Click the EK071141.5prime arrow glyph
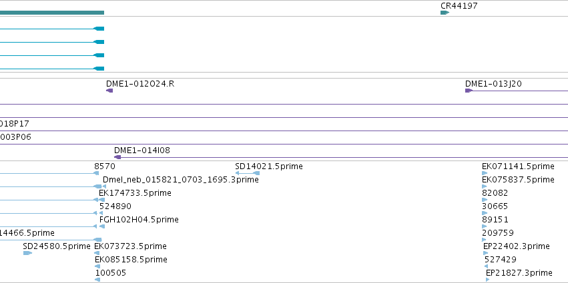 485,173
